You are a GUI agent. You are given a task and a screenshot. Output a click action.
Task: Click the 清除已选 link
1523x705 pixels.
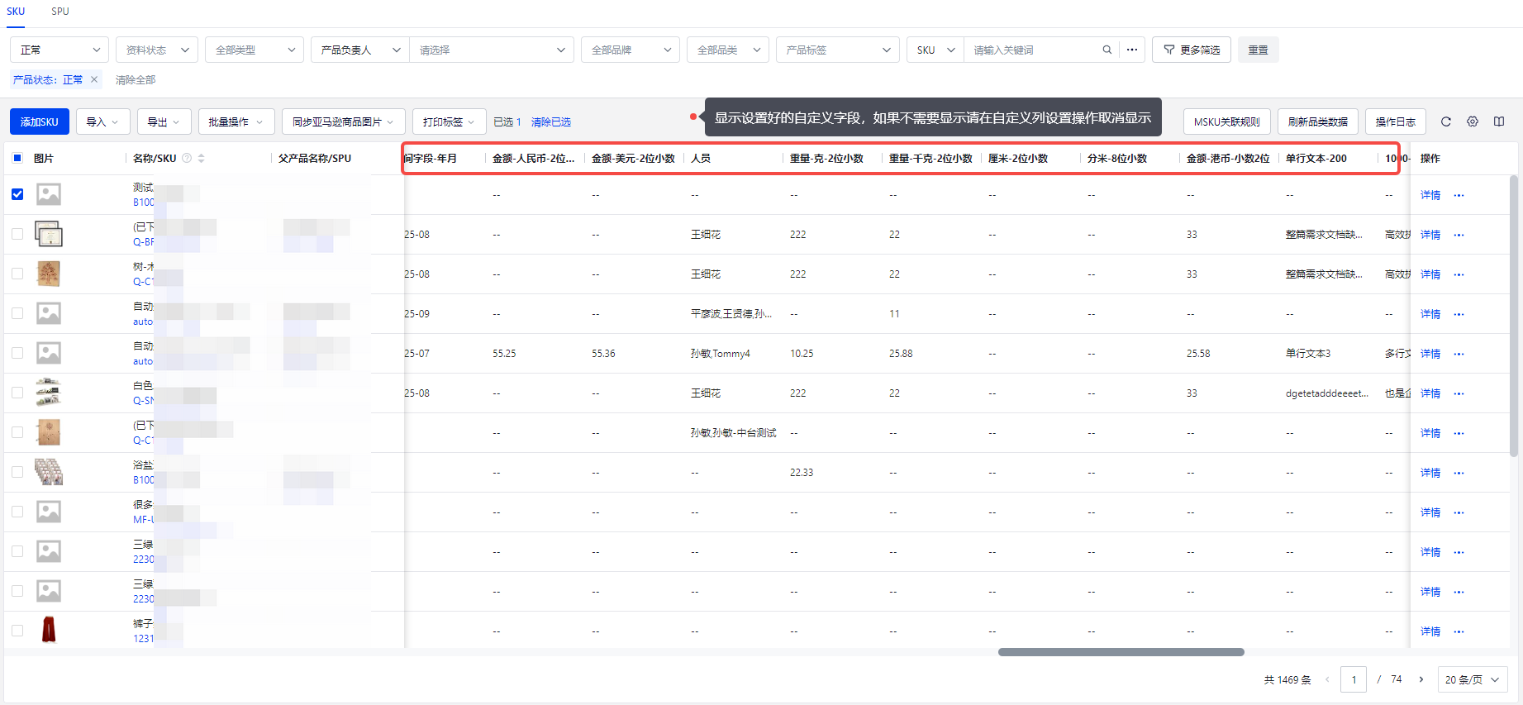pyautogui.click(x=550, y=121)
